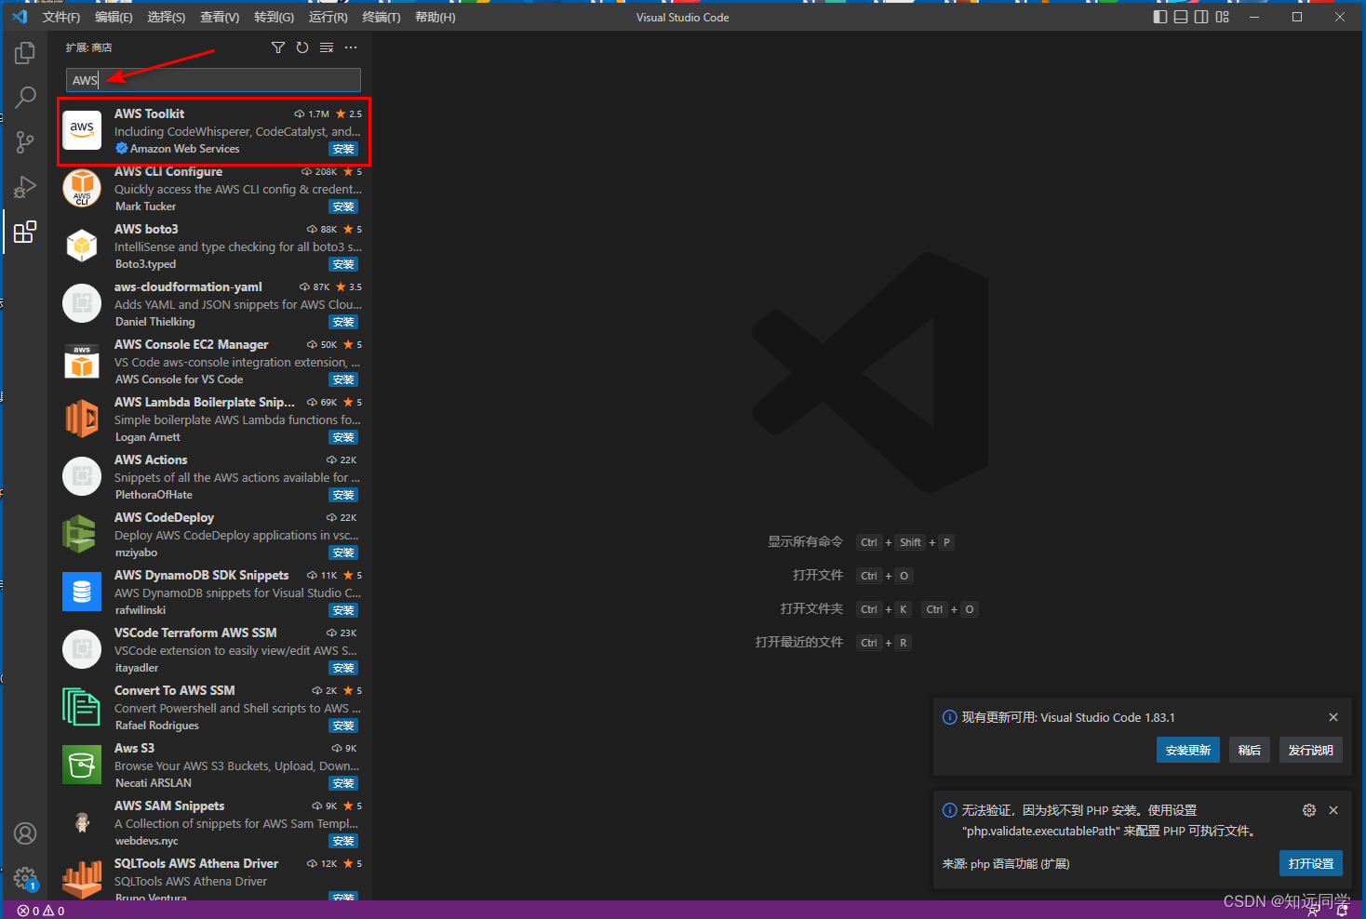Screen dimensions: 1366x919
Task: Open 帮助(H) menu
Action: (435, 17)
